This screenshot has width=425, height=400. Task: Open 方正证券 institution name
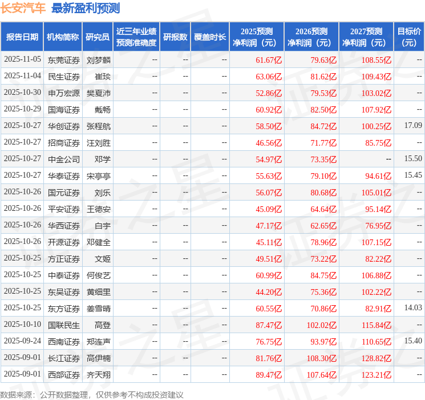pos(64,259)
